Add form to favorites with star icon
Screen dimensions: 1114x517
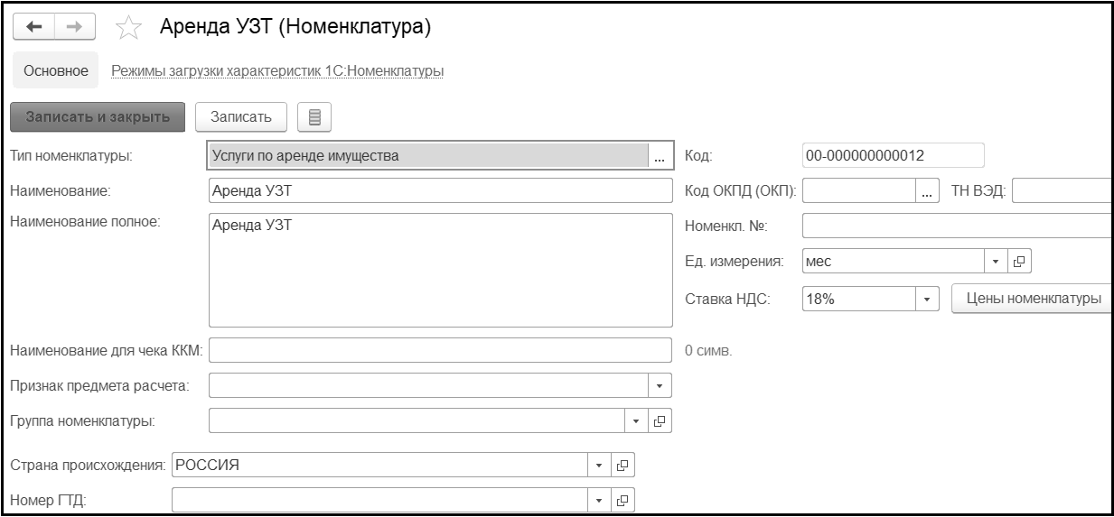coord(127,29)
